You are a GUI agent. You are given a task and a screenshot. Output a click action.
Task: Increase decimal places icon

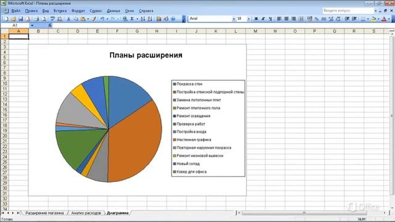331,18
